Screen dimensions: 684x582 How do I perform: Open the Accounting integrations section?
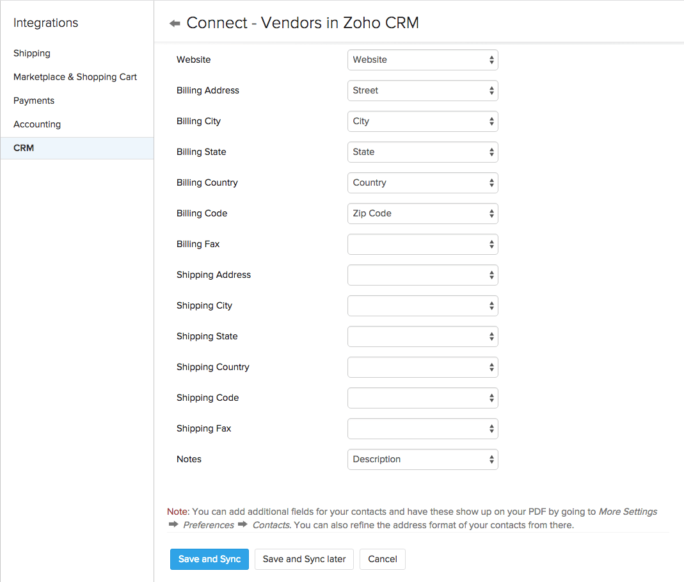[x=36, y=124]
